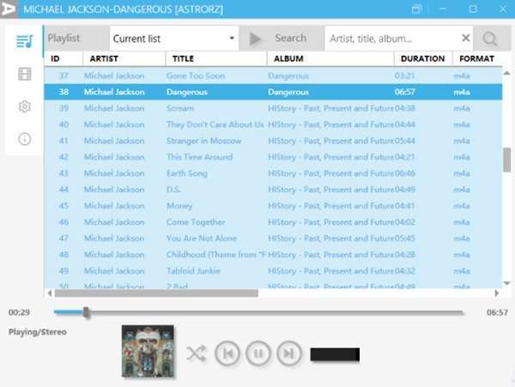Click the horizontal scroll right arrow

(x=496, y=293)
